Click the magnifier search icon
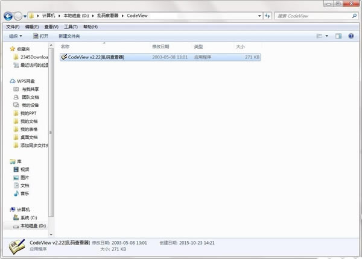 pos(354,16)
